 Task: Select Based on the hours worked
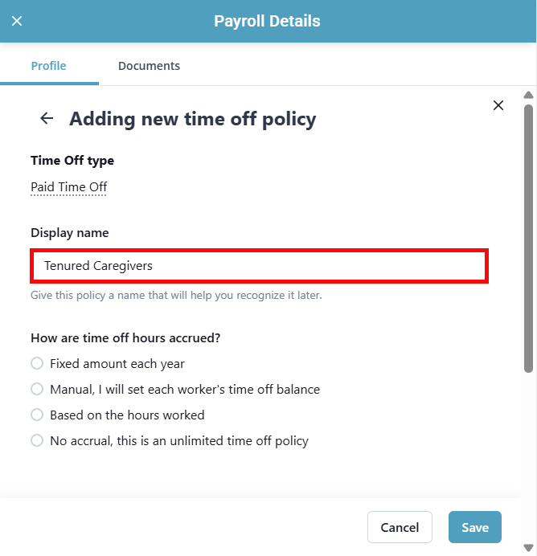click(37, 415)
